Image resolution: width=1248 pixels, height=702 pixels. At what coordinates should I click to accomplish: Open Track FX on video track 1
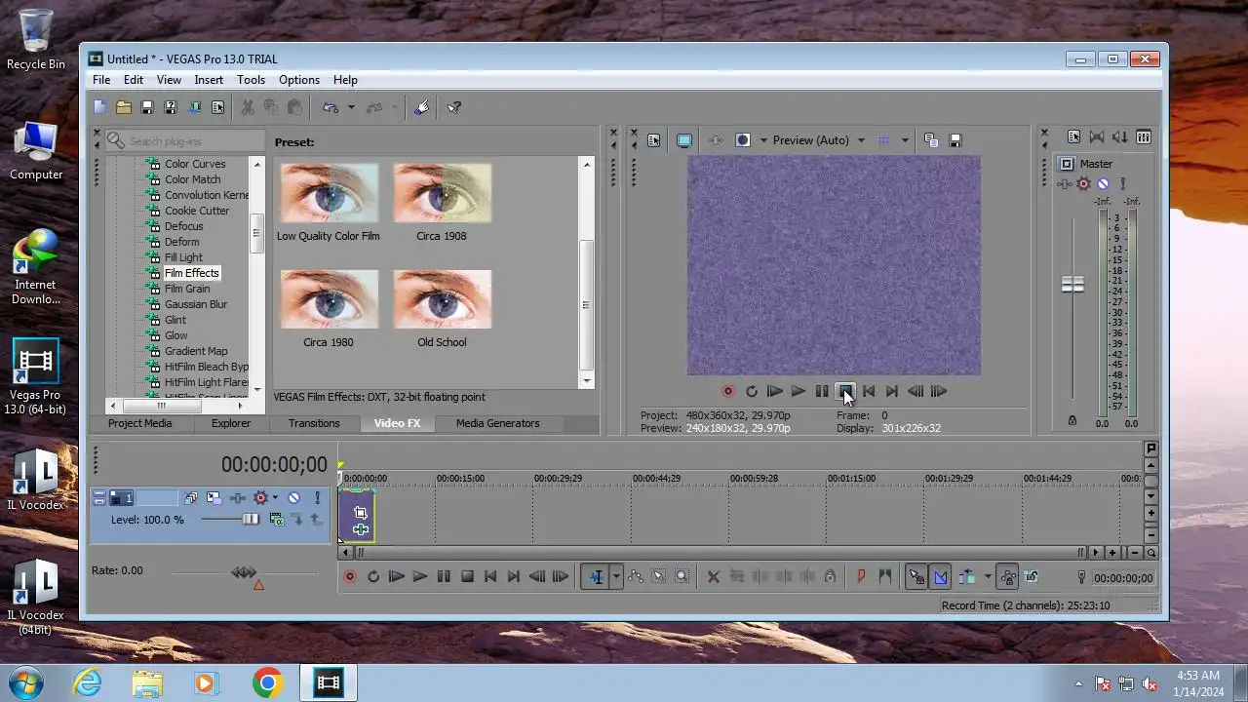point(237,498)
